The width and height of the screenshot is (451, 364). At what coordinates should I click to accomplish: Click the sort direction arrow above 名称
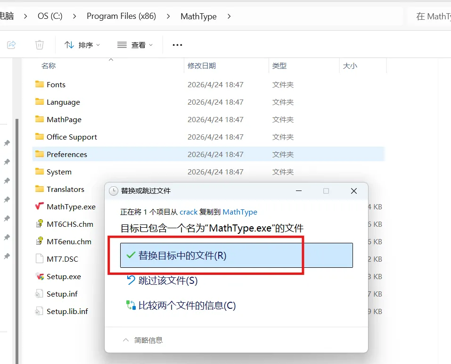click(x=111, y=60)
